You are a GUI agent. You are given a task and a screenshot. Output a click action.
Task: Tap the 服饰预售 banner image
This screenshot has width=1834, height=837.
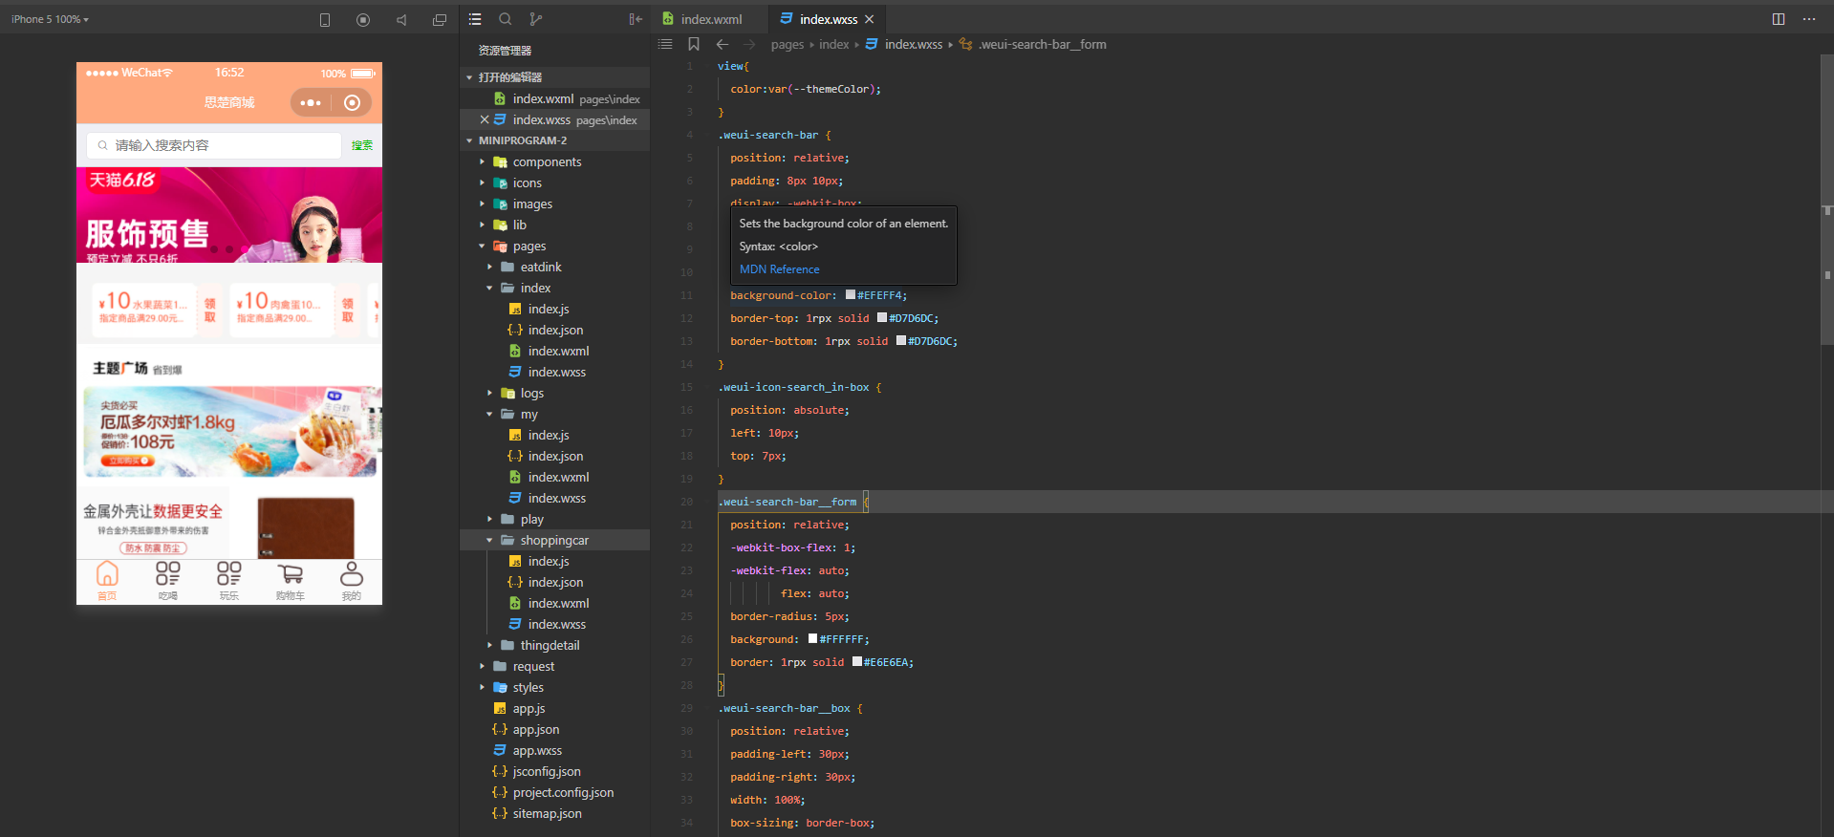pyautogui.click(x=229, y=215)
